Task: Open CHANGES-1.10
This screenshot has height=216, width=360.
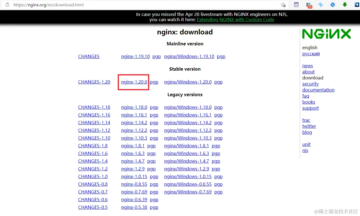Action: (94, 138)
